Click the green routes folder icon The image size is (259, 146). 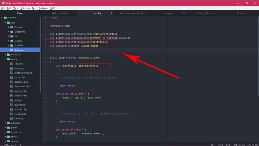[9, 137]
